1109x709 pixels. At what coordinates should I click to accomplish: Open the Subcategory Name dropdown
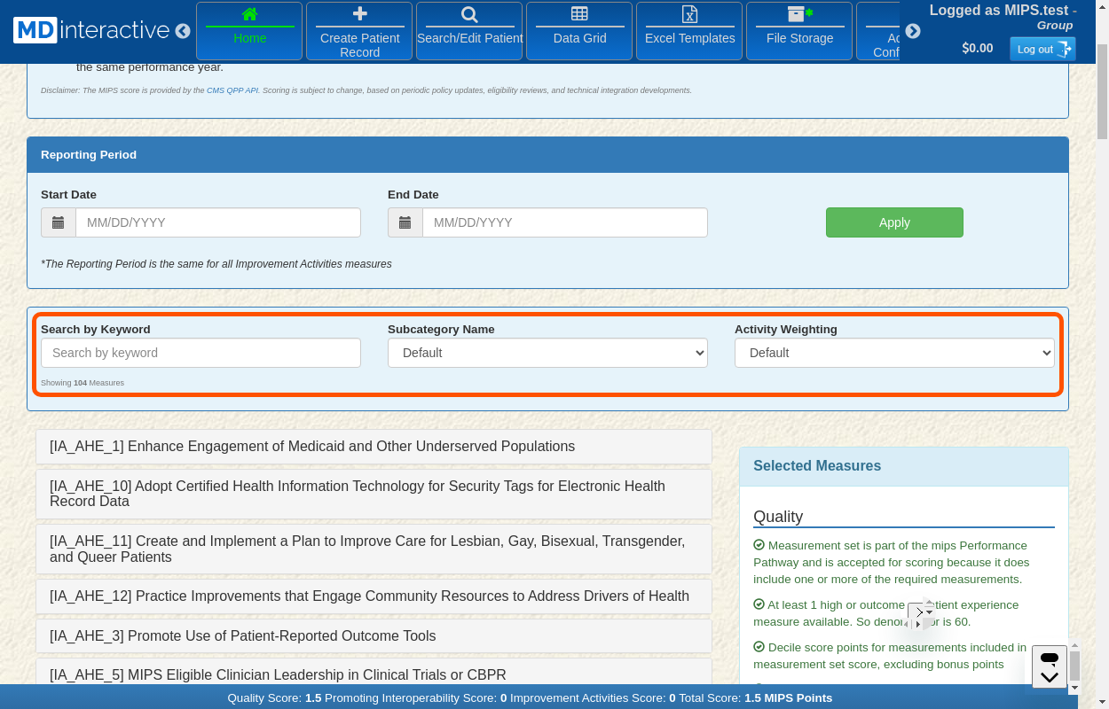[x=547, y=353]
